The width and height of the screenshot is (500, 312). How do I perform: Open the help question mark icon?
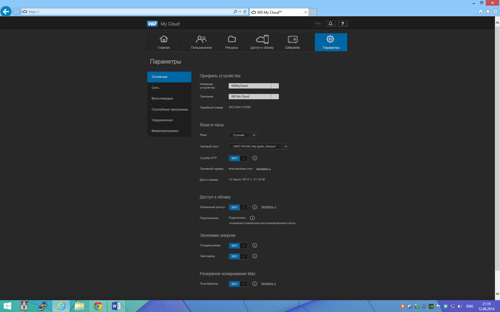[343, 23]
